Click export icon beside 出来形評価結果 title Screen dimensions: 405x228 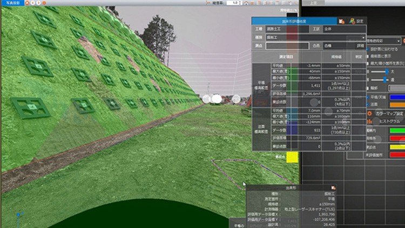[x=341, y=21]
